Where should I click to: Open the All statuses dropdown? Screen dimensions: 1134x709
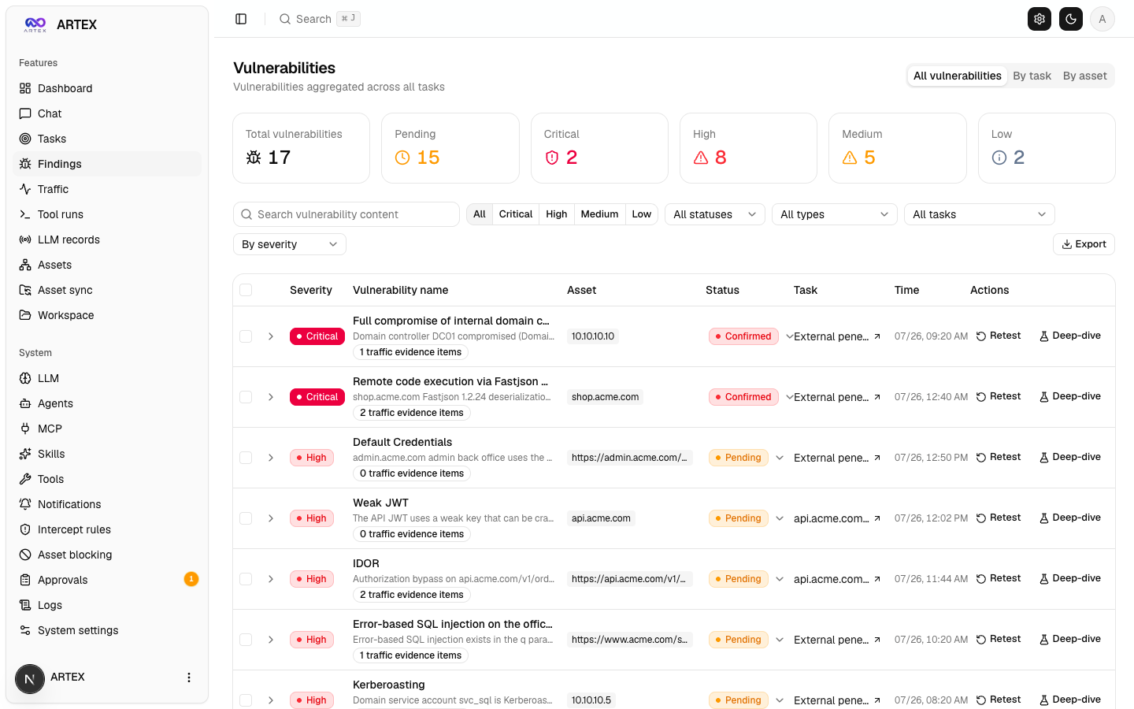[715, 214]
